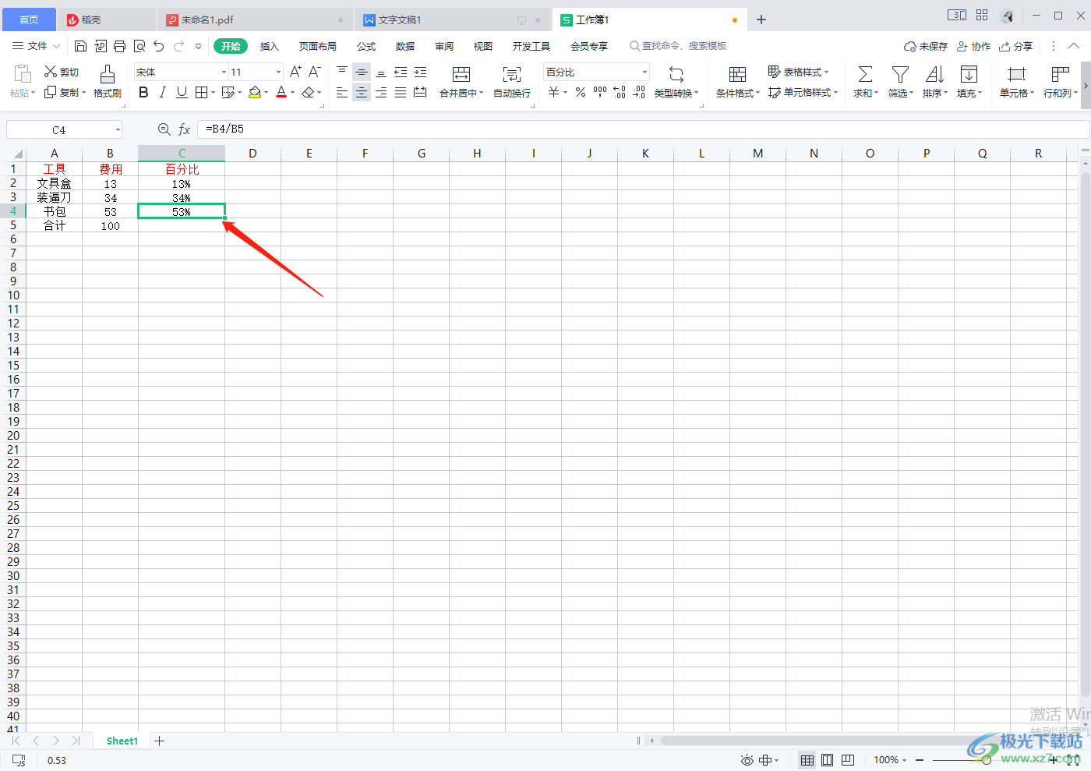Open the 插入 (Insert) ribbon tab
Screen dimensions: 1091x771
269,47
